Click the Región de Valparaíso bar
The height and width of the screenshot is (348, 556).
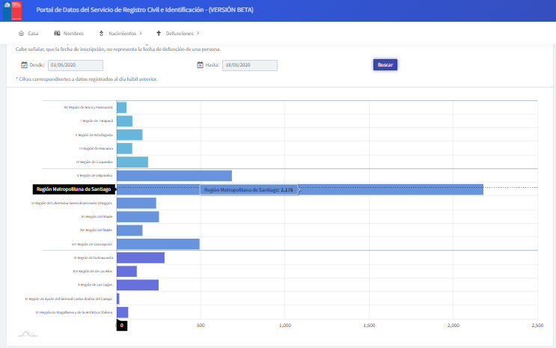pos(174,176)
